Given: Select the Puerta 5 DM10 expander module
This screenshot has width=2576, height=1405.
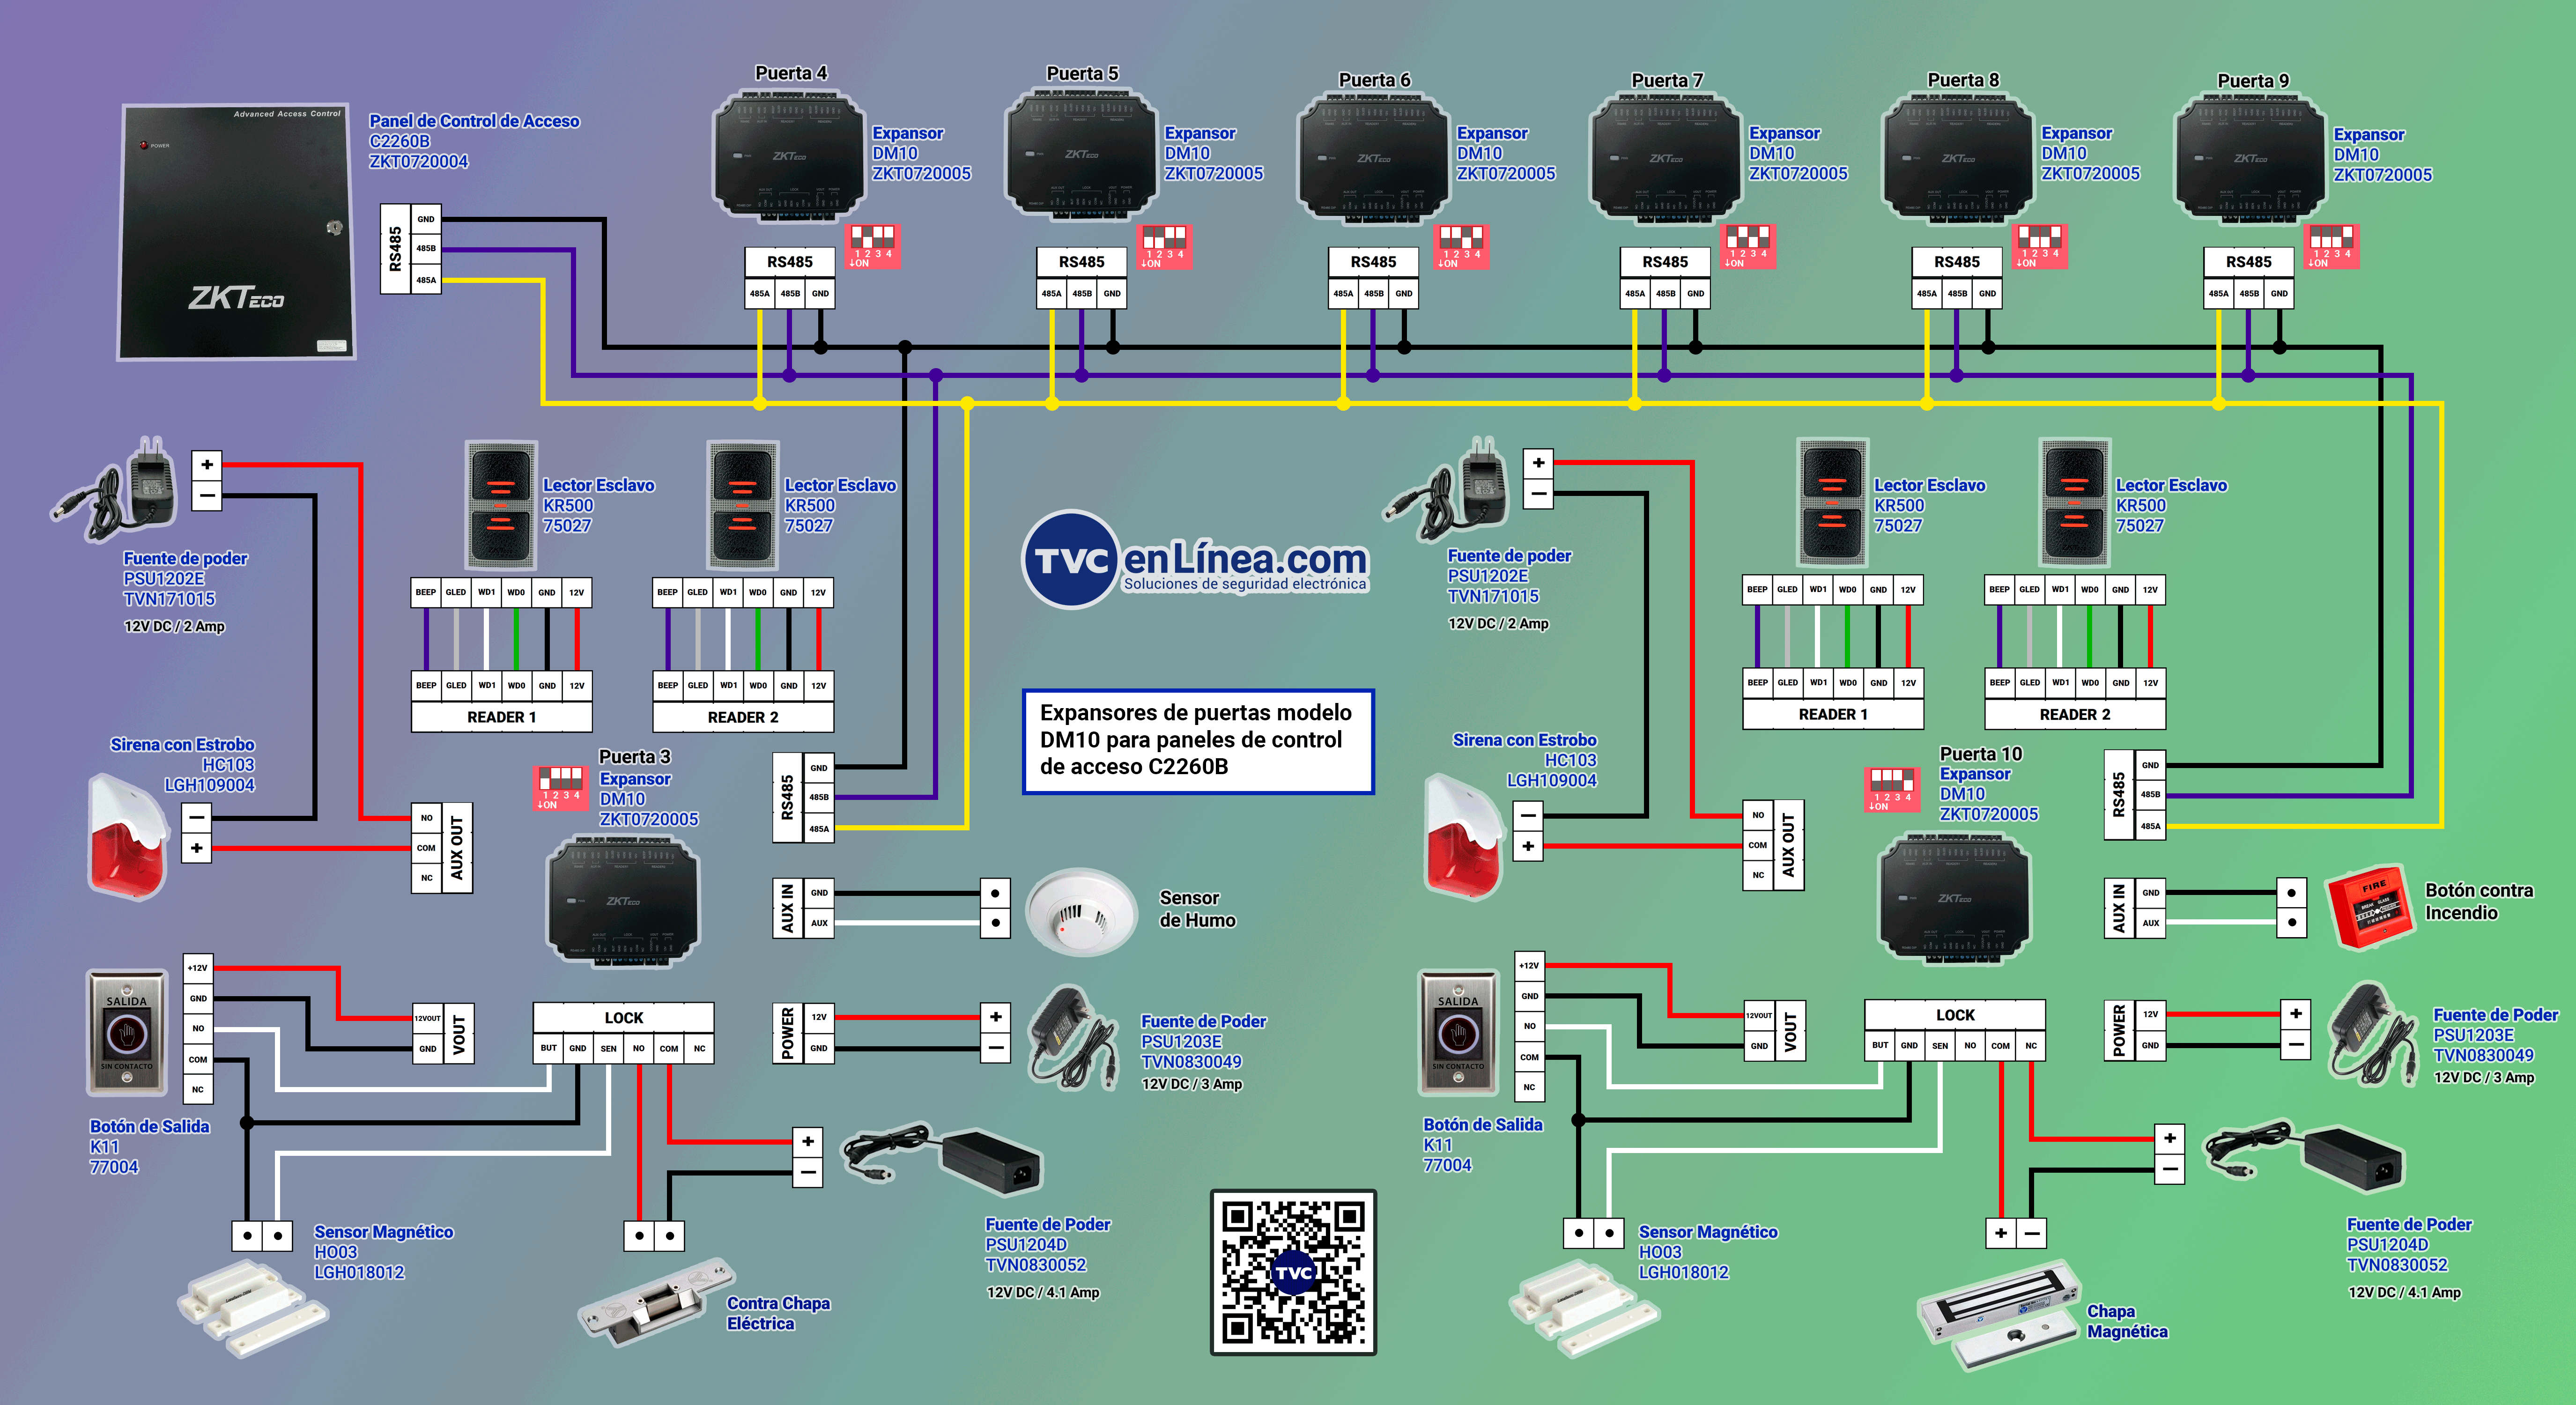Looking at the screenshot, I should coord(1081,155).
